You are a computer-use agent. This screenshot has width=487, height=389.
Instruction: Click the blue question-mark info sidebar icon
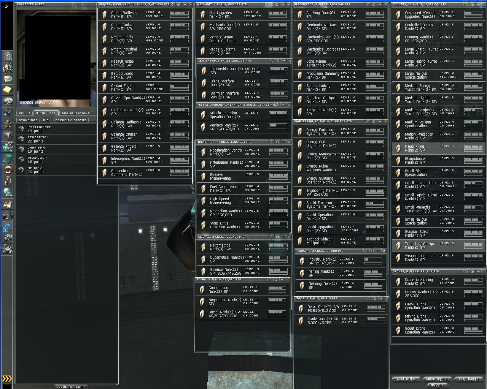[x=8, y=227]
